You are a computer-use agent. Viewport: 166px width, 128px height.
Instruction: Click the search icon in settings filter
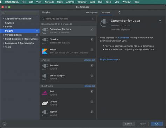coord(4,13)
